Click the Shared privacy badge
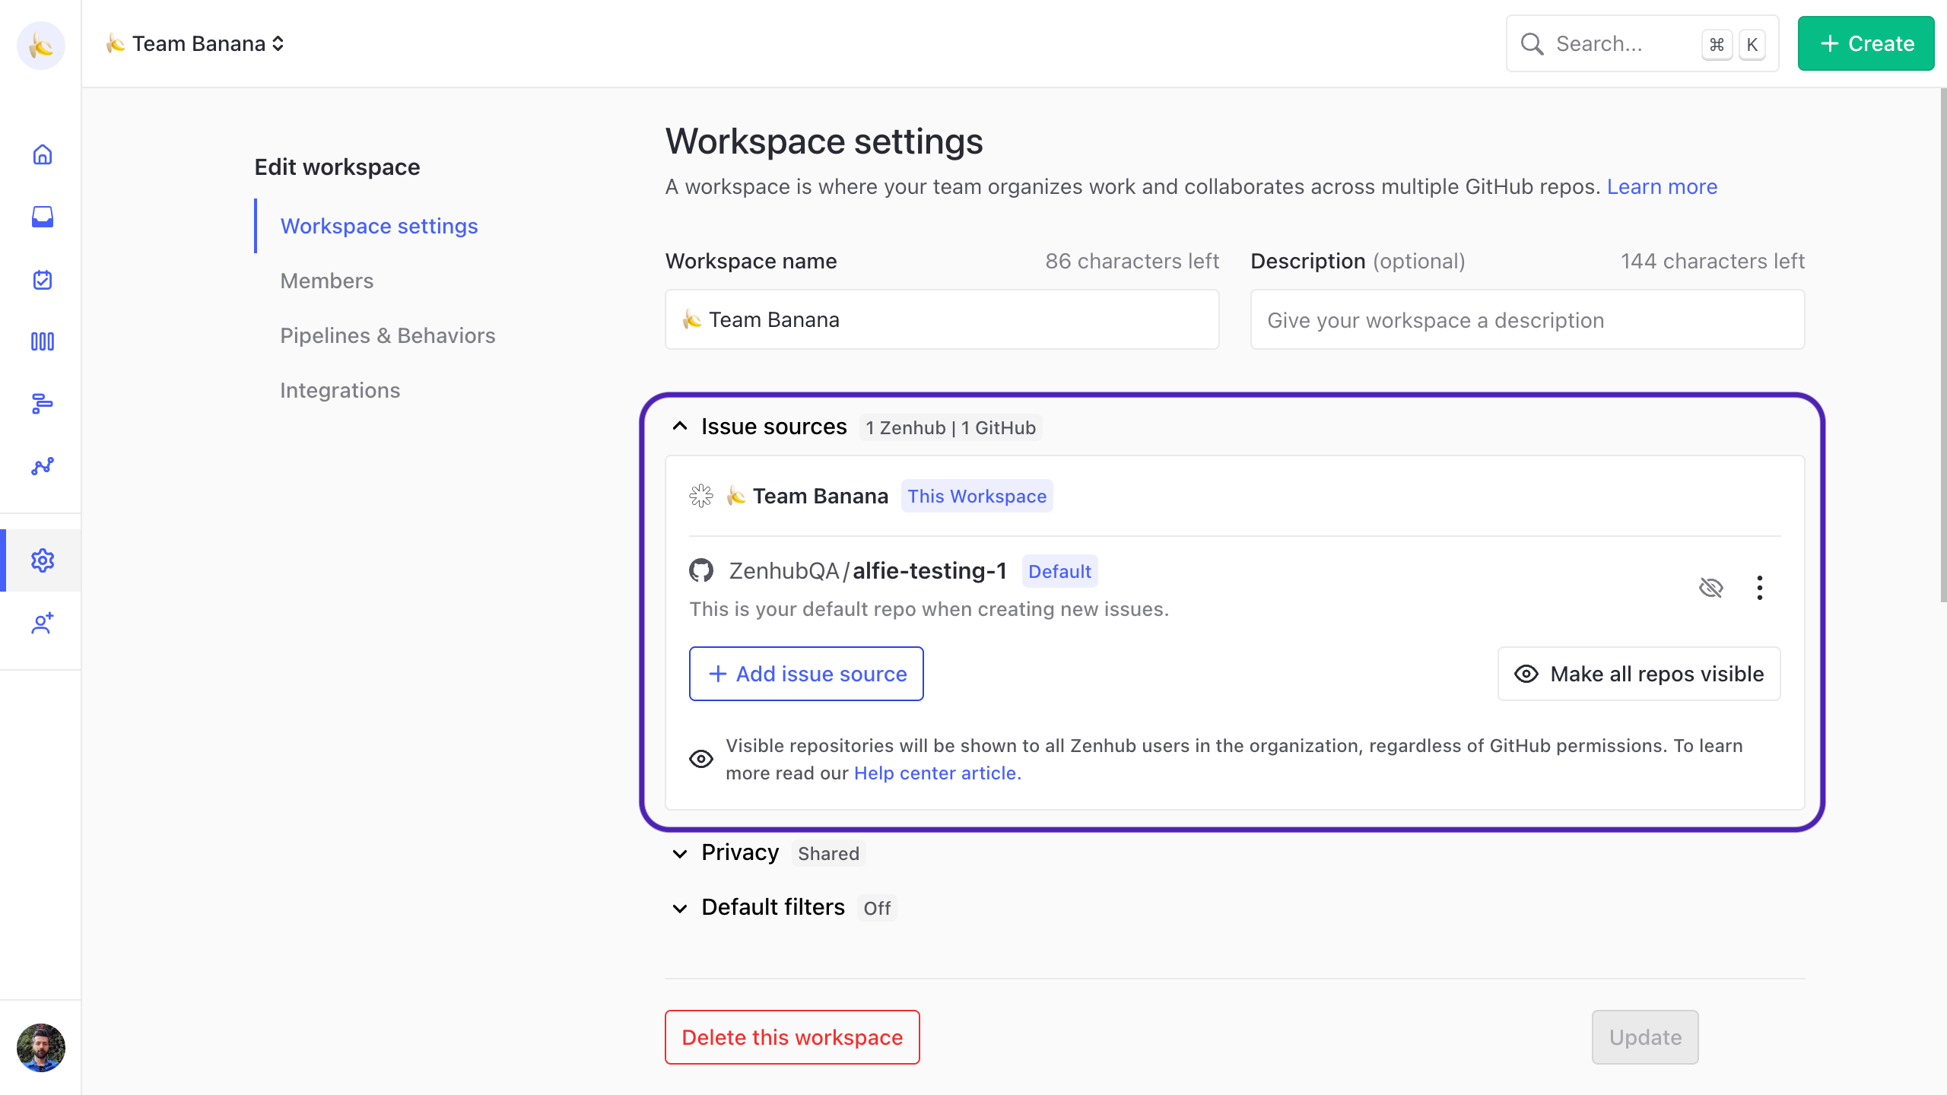The image size is (1947, 1095). (x=828, y=853)
